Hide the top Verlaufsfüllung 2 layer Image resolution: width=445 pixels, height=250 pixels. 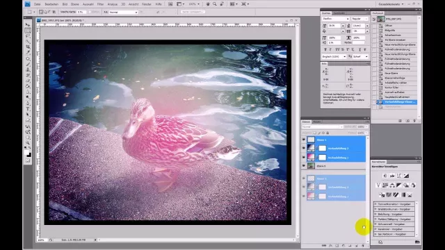[304, 148]
